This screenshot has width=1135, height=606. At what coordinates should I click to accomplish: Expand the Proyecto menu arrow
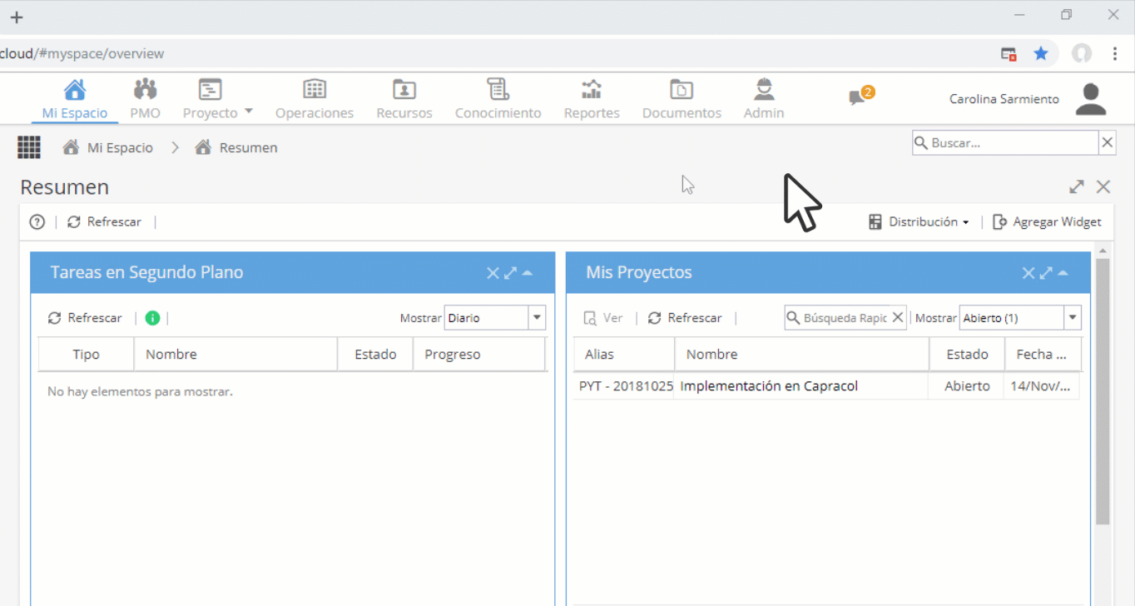[249, 111]
